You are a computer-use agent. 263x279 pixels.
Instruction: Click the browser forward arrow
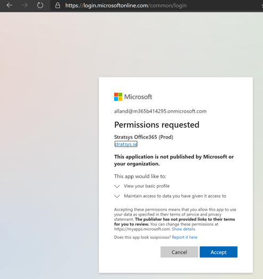point(25,5)
